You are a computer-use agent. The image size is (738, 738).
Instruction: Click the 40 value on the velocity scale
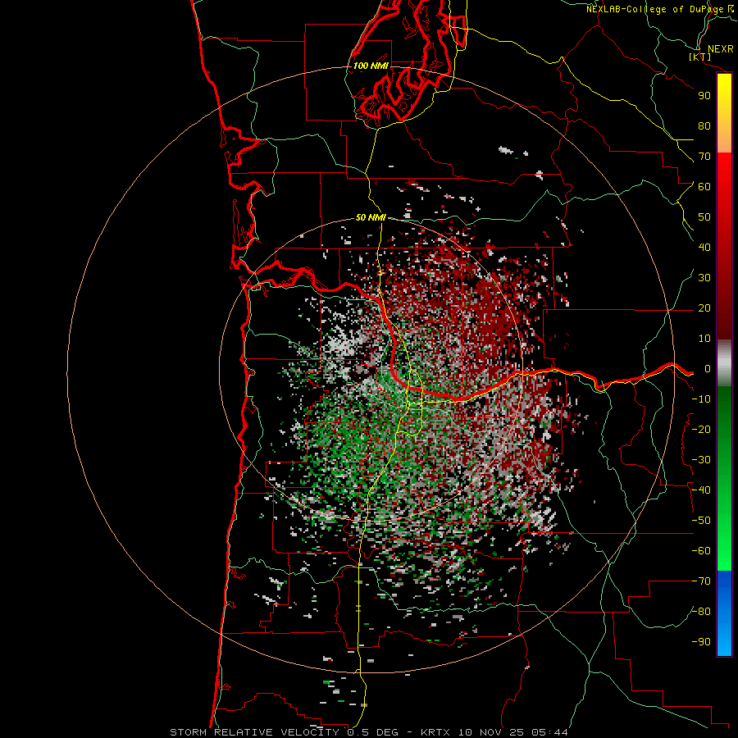[x=704, y=248]
